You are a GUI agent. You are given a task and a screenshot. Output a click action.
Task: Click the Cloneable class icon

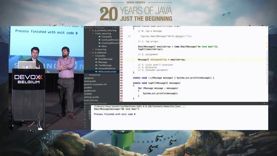pos(100,37)
